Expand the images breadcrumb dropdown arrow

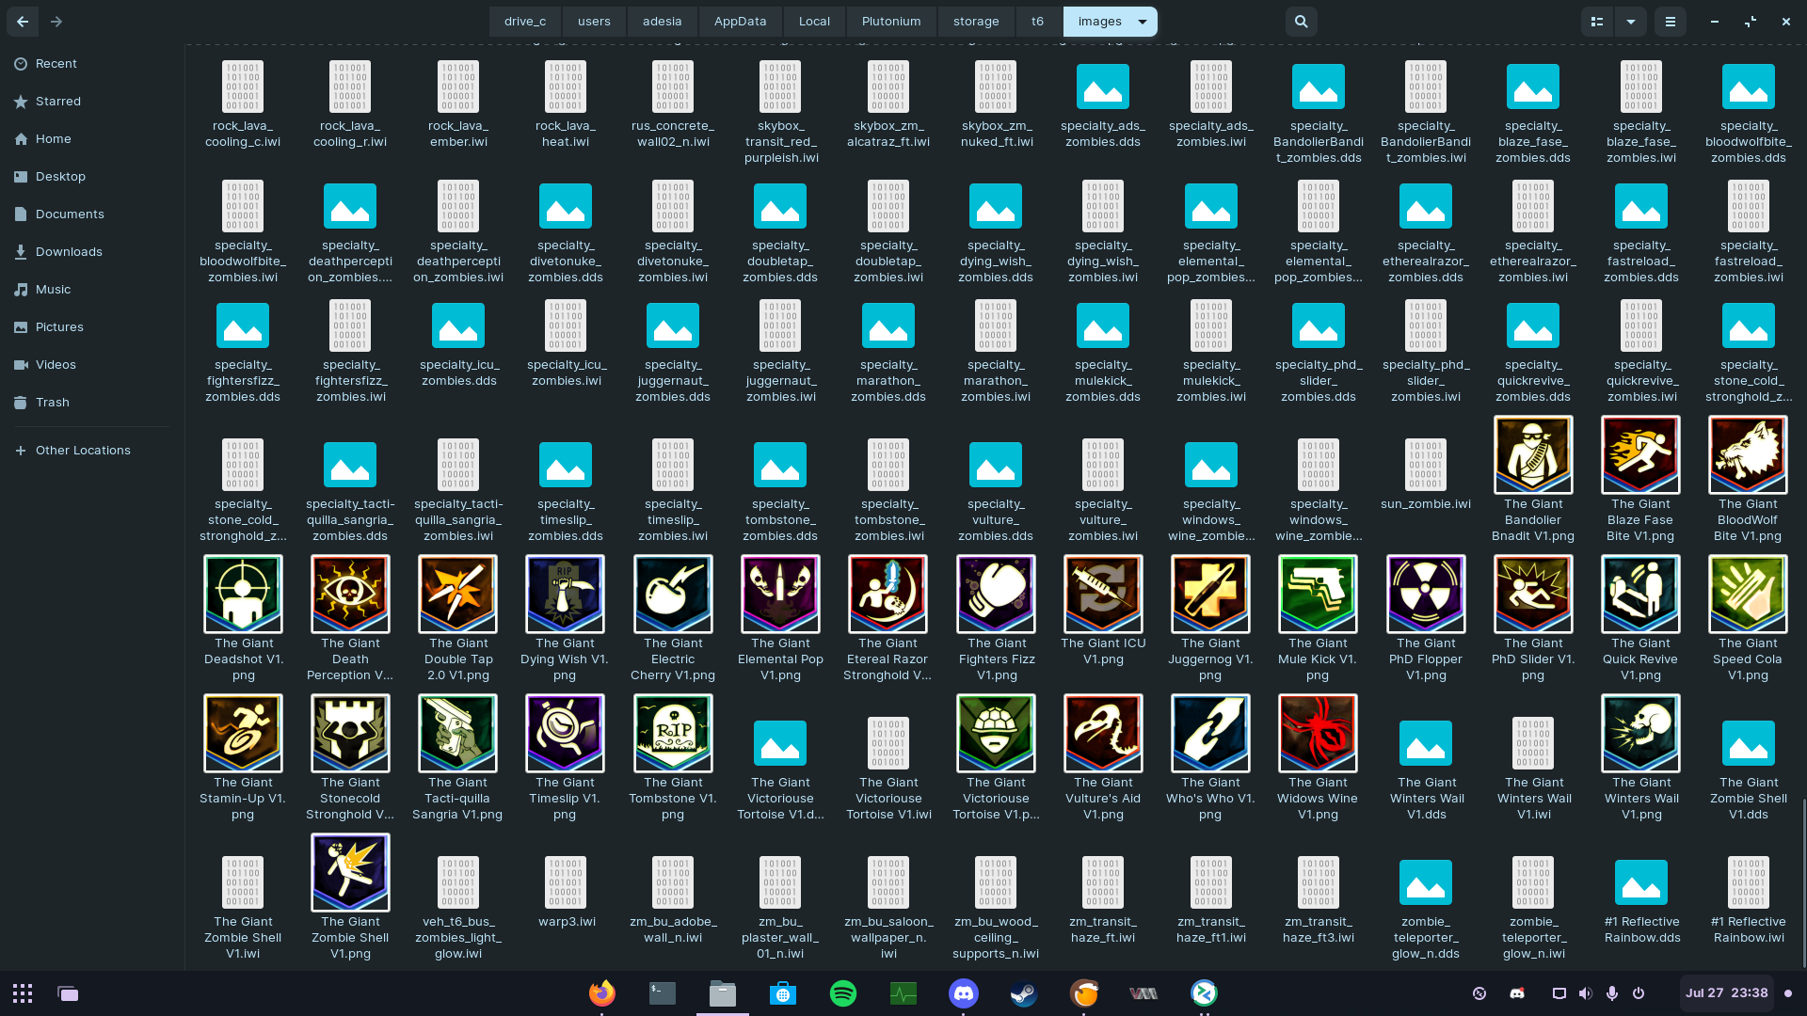pyautogui.click(x=1142, y=21)
